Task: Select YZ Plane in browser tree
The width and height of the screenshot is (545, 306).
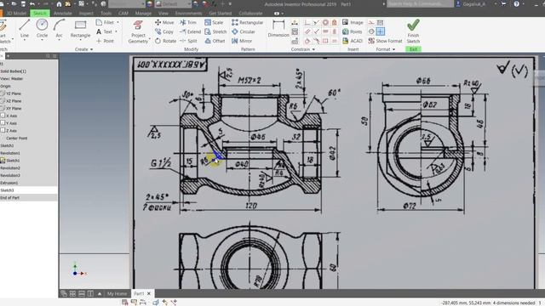Action: [x=14, y=93]
